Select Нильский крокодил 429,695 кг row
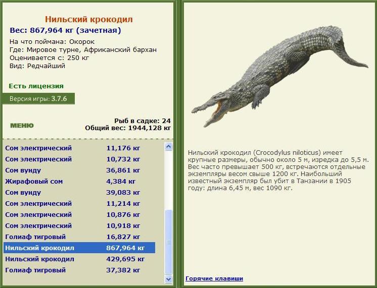 pos(79,259)
